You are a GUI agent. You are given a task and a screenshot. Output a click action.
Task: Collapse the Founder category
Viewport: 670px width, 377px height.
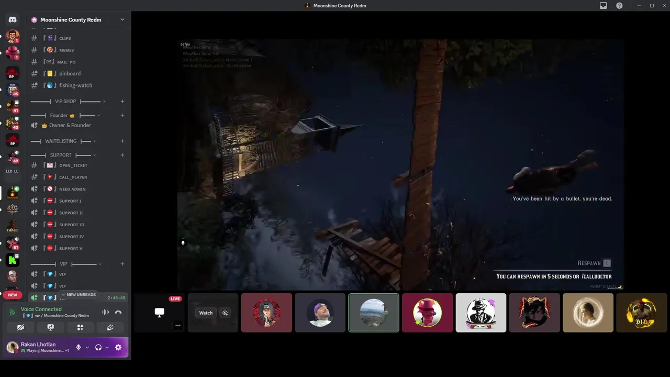point(65,115)
